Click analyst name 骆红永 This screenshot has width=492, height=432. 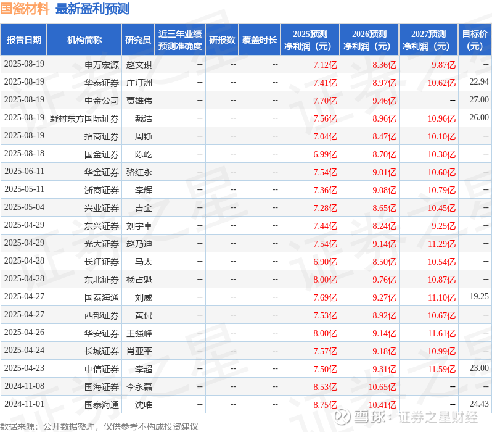(139, 172)
